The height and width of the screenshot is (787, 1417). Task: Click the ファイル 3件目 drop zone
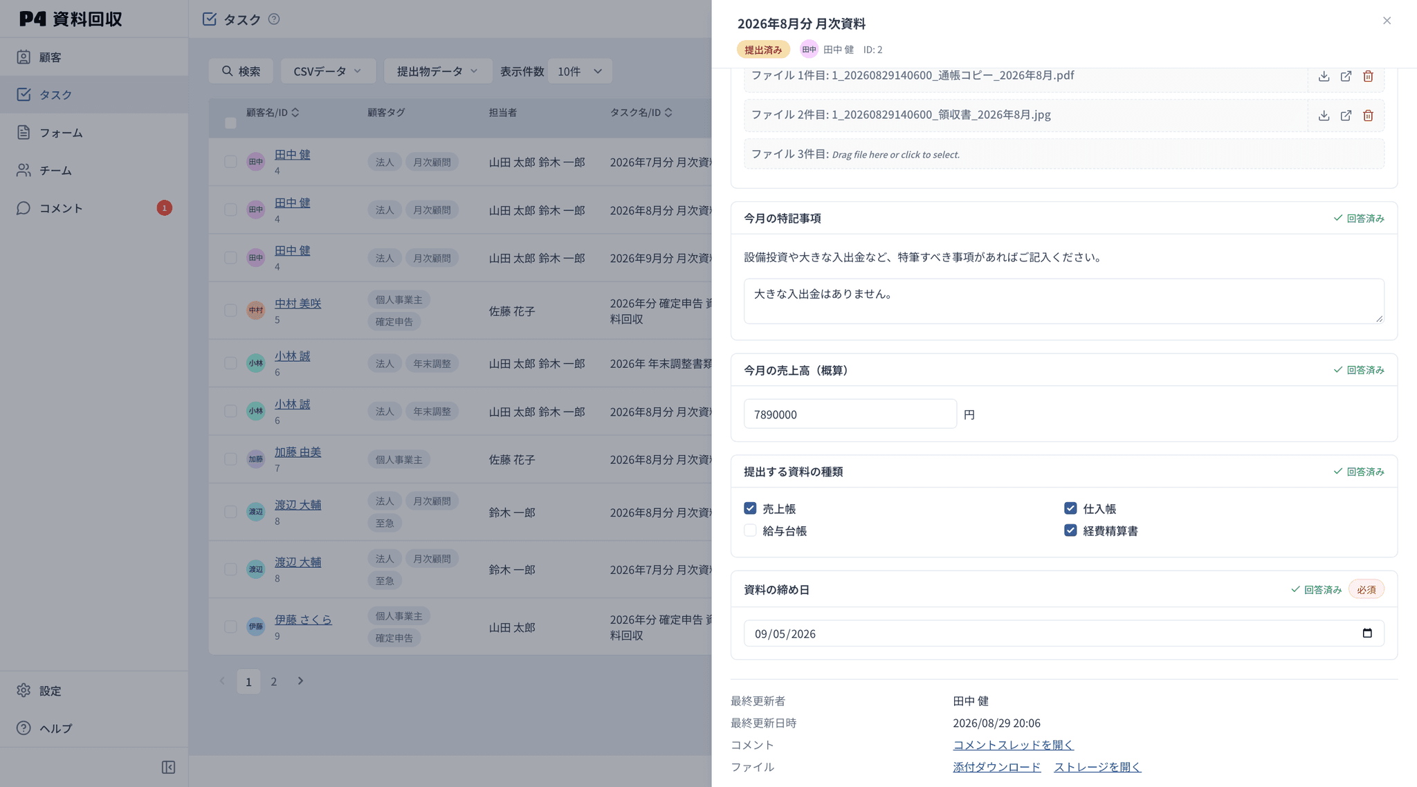click(x=1064, y=154)
